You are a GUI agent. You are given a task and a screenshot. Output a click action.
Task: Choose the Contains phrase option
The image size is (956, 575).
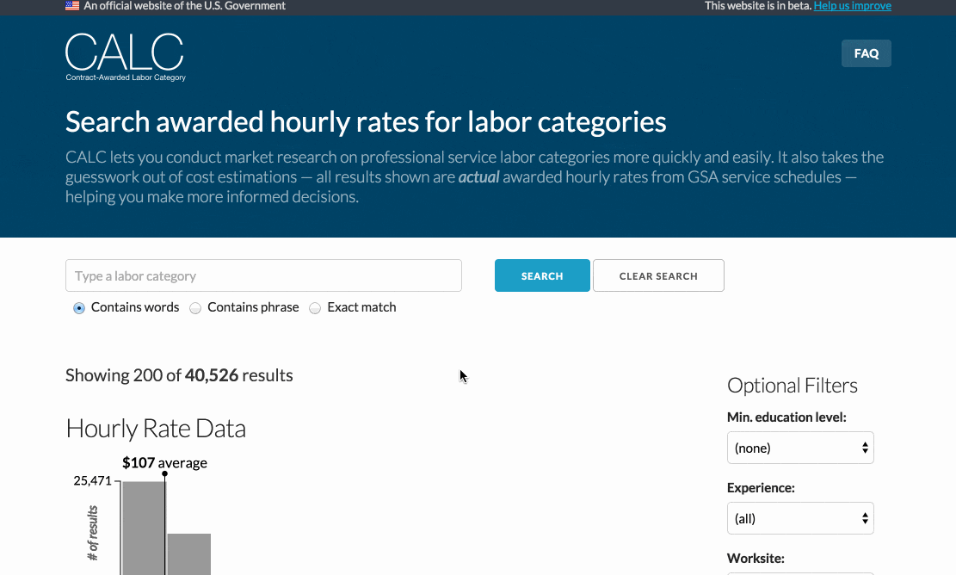195,308
